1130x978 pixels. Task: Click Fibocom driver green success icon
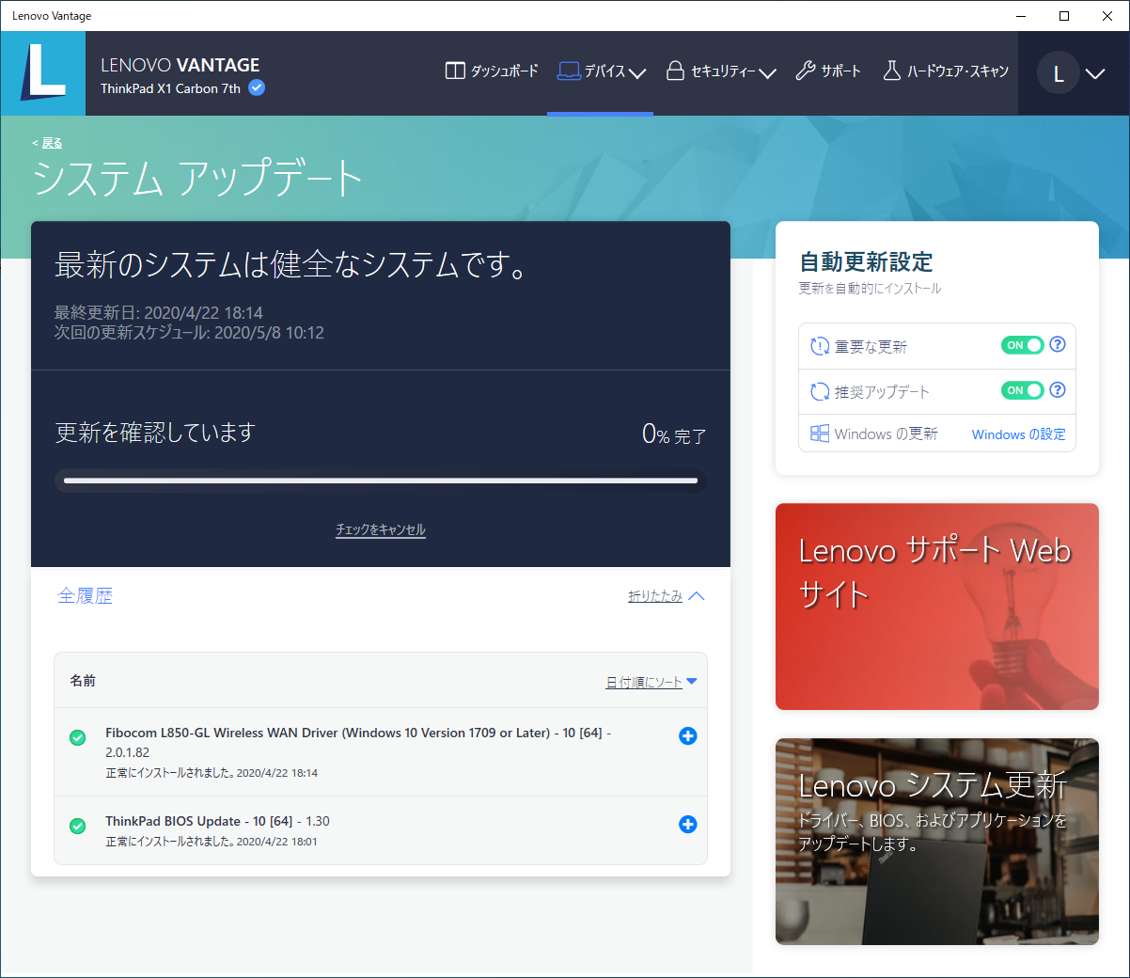point(78,738)
